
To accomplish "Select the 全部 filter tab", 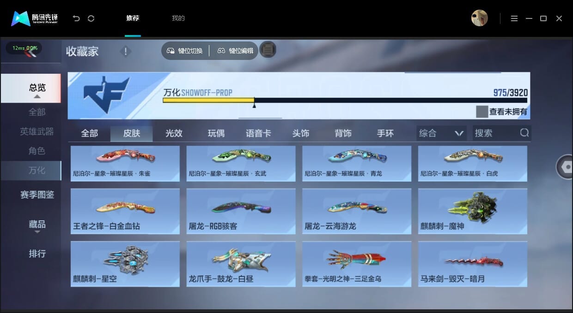I will [x=89, y=133].
